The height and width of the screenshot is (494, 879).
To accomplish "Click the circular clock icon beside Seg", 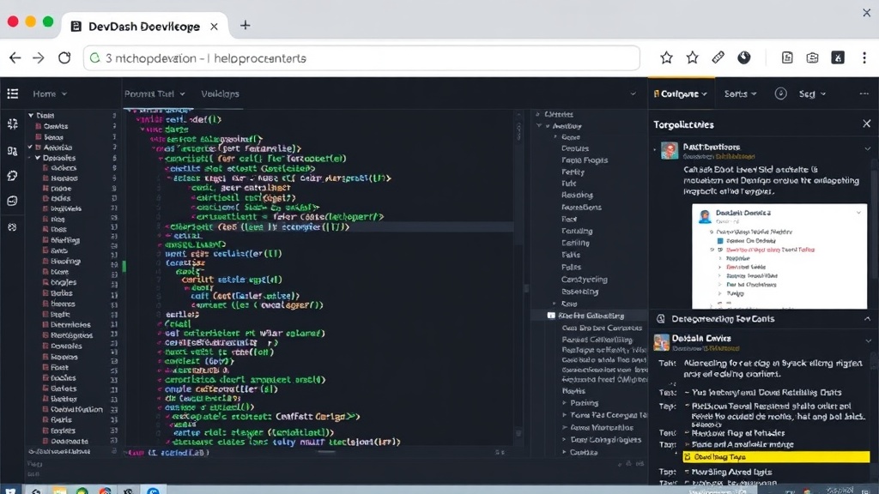I will point(780,93).
